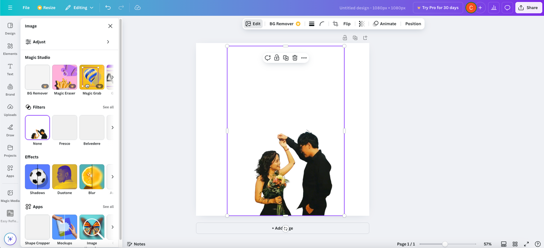Image resolution: width=544 pixels, height=248 pixels.
Task: Open more options ellipsis on image
Action: click(x=304, y=58)
